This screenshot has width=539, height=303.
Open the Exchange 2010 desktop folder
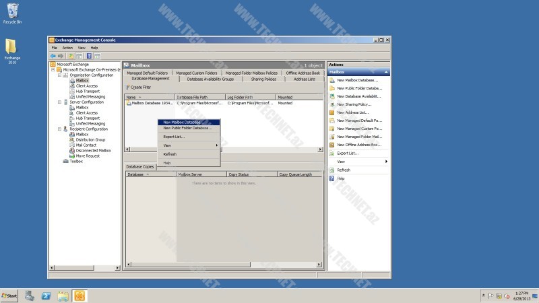point(12,51)
